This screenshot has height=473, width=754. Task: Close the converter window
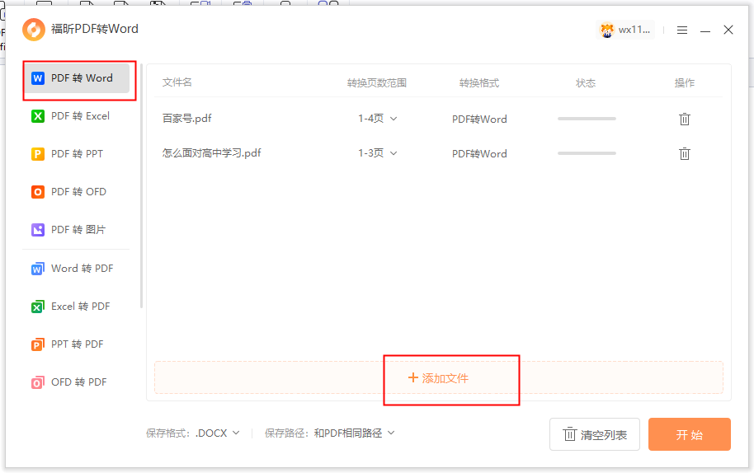pos(728,30)
